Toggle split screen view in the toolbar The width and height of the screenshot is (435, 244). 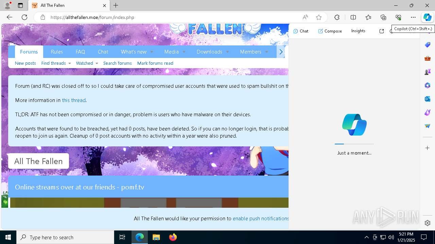pos(353,17)
